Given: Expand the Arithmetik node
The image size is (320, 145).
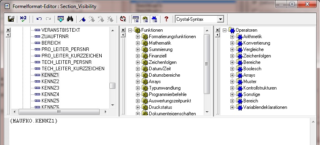Looking at the screenshot, I should tap(232, 37).
